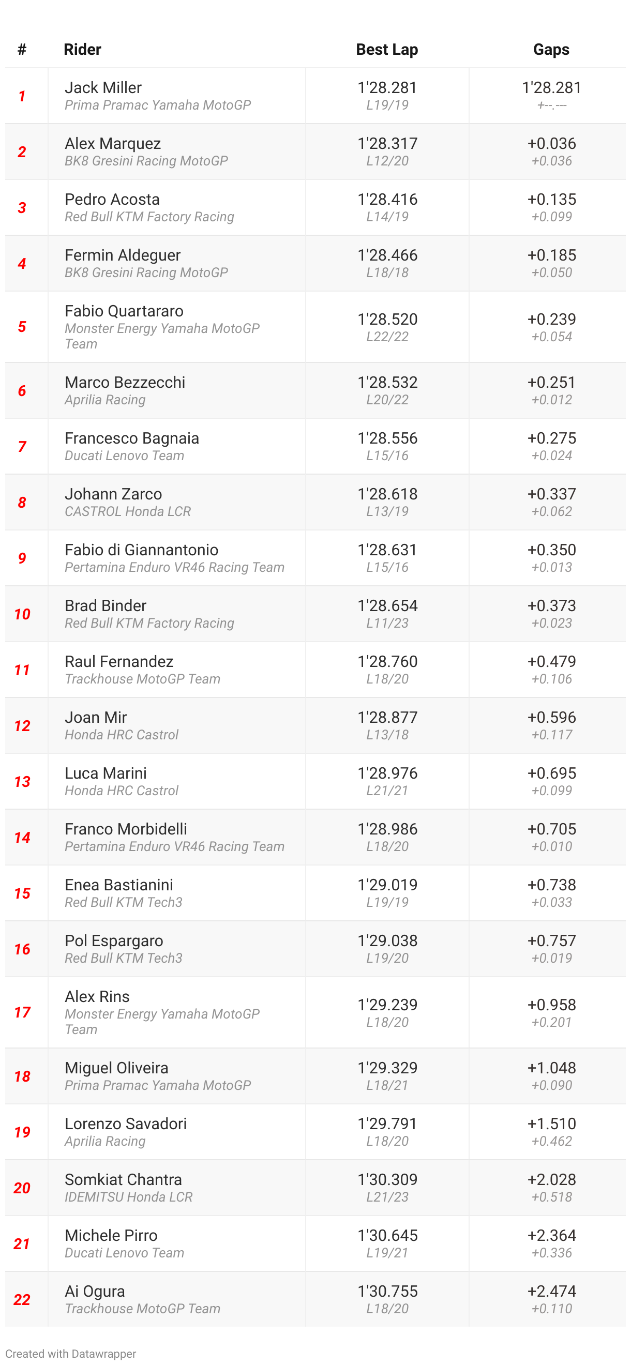Select Alex Rins gap +0.958
631x1366 pixels.
click(551, 1005)
